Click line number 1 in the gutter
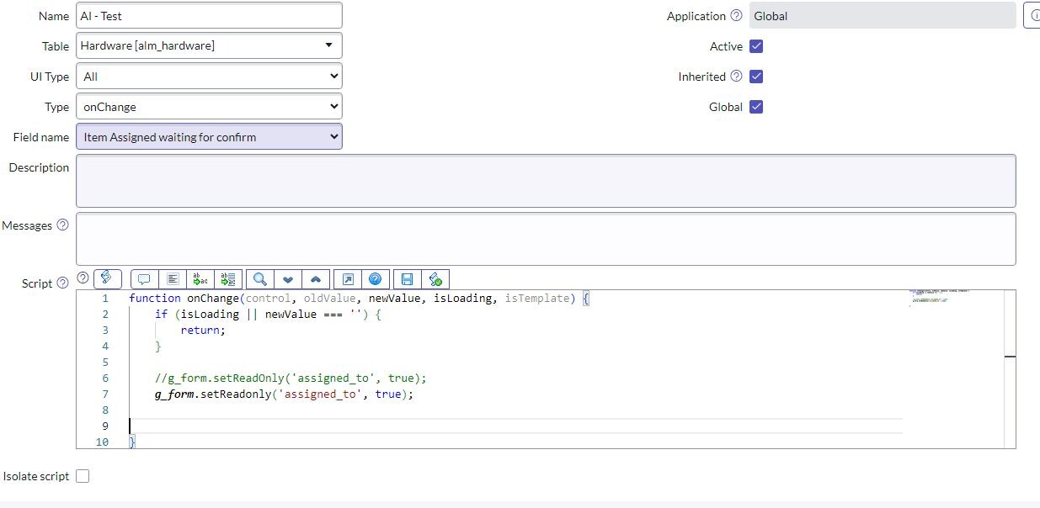 tap(105, 299)
